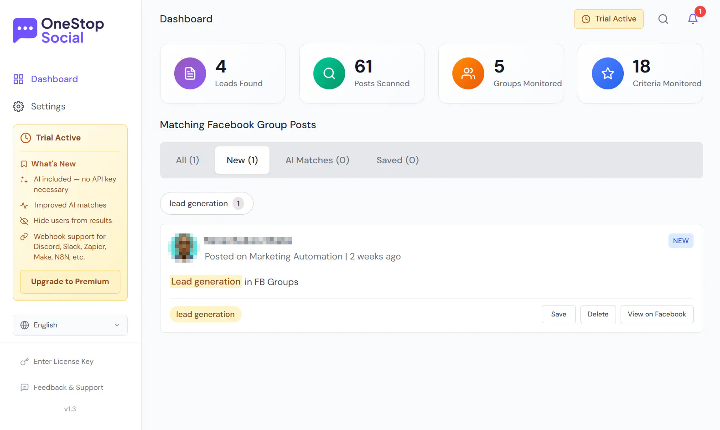Delete the lead generation post

(x=598, y=315)
